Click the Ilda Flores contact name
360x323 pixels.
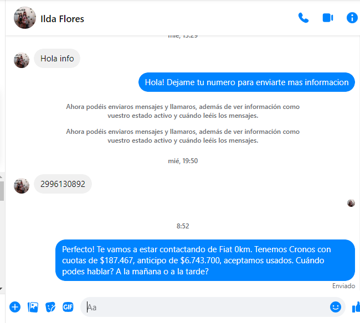tap(62, 19)
